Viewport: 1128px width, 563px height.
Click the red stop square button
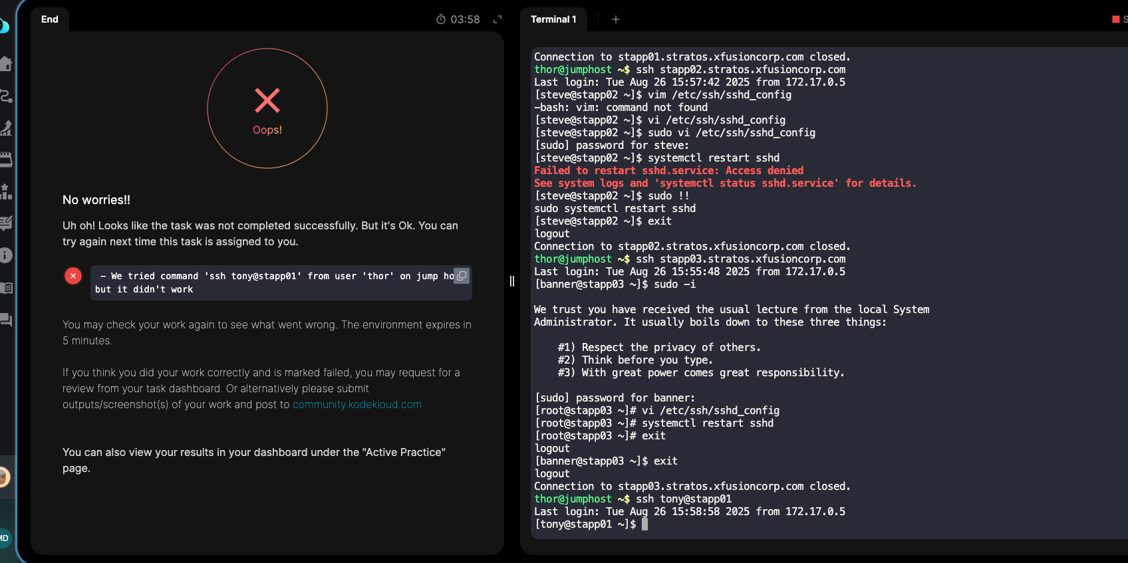tap(1116, 19)
